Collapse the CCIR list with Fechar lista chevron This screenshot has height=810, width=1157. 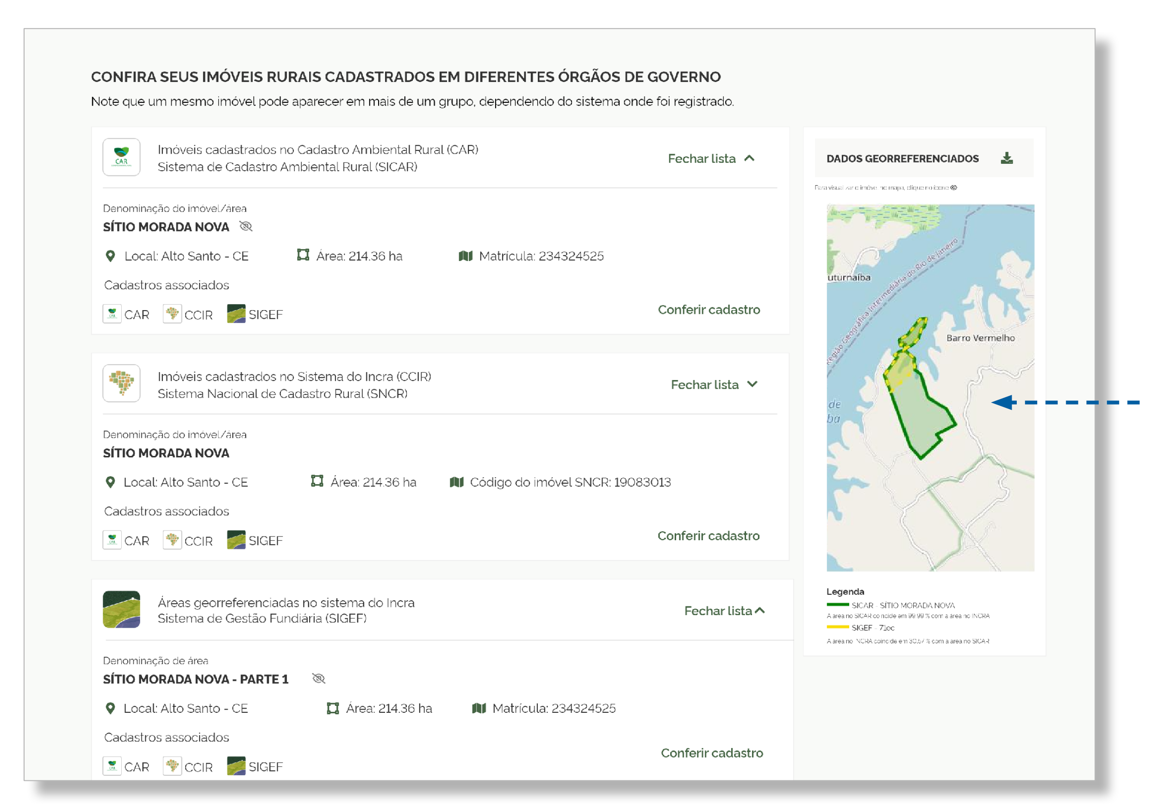[714, 385]
